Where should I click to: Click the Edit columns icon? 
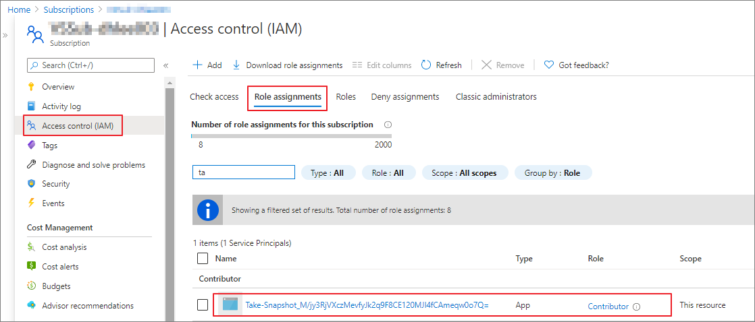pyautogui.click(x=357, y=65)
